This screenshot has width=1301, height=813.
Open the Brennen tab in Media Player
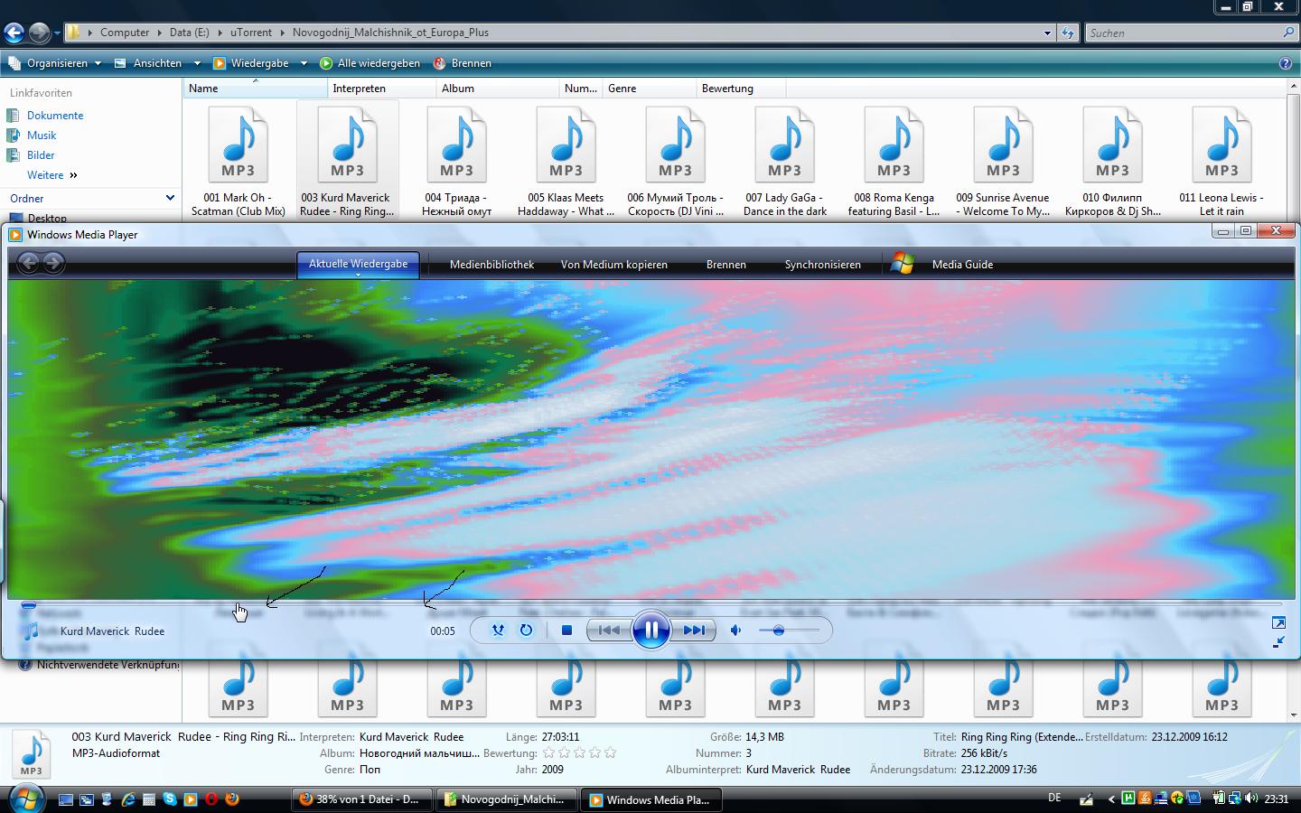(726, 265)
